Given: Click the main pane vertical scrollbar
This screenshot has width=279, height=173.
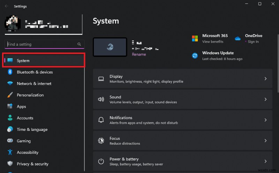Looking at the screenshot, I should click(x=278, y=63).
